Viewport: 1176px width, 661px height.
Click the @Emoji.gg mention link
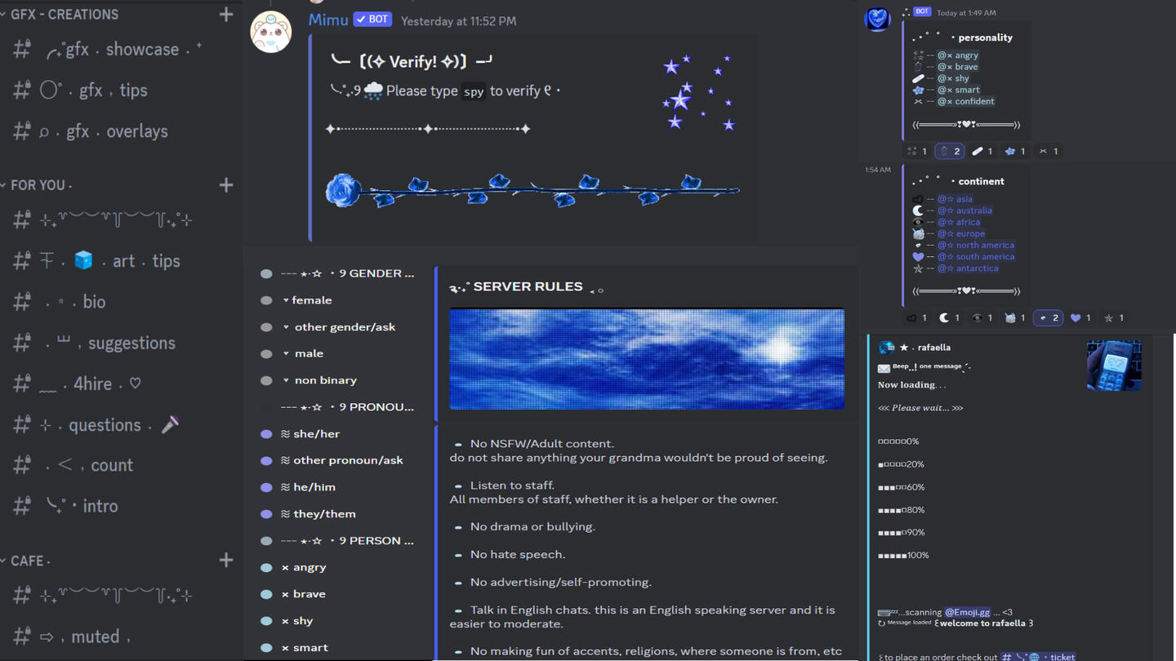tap(967, 612)
